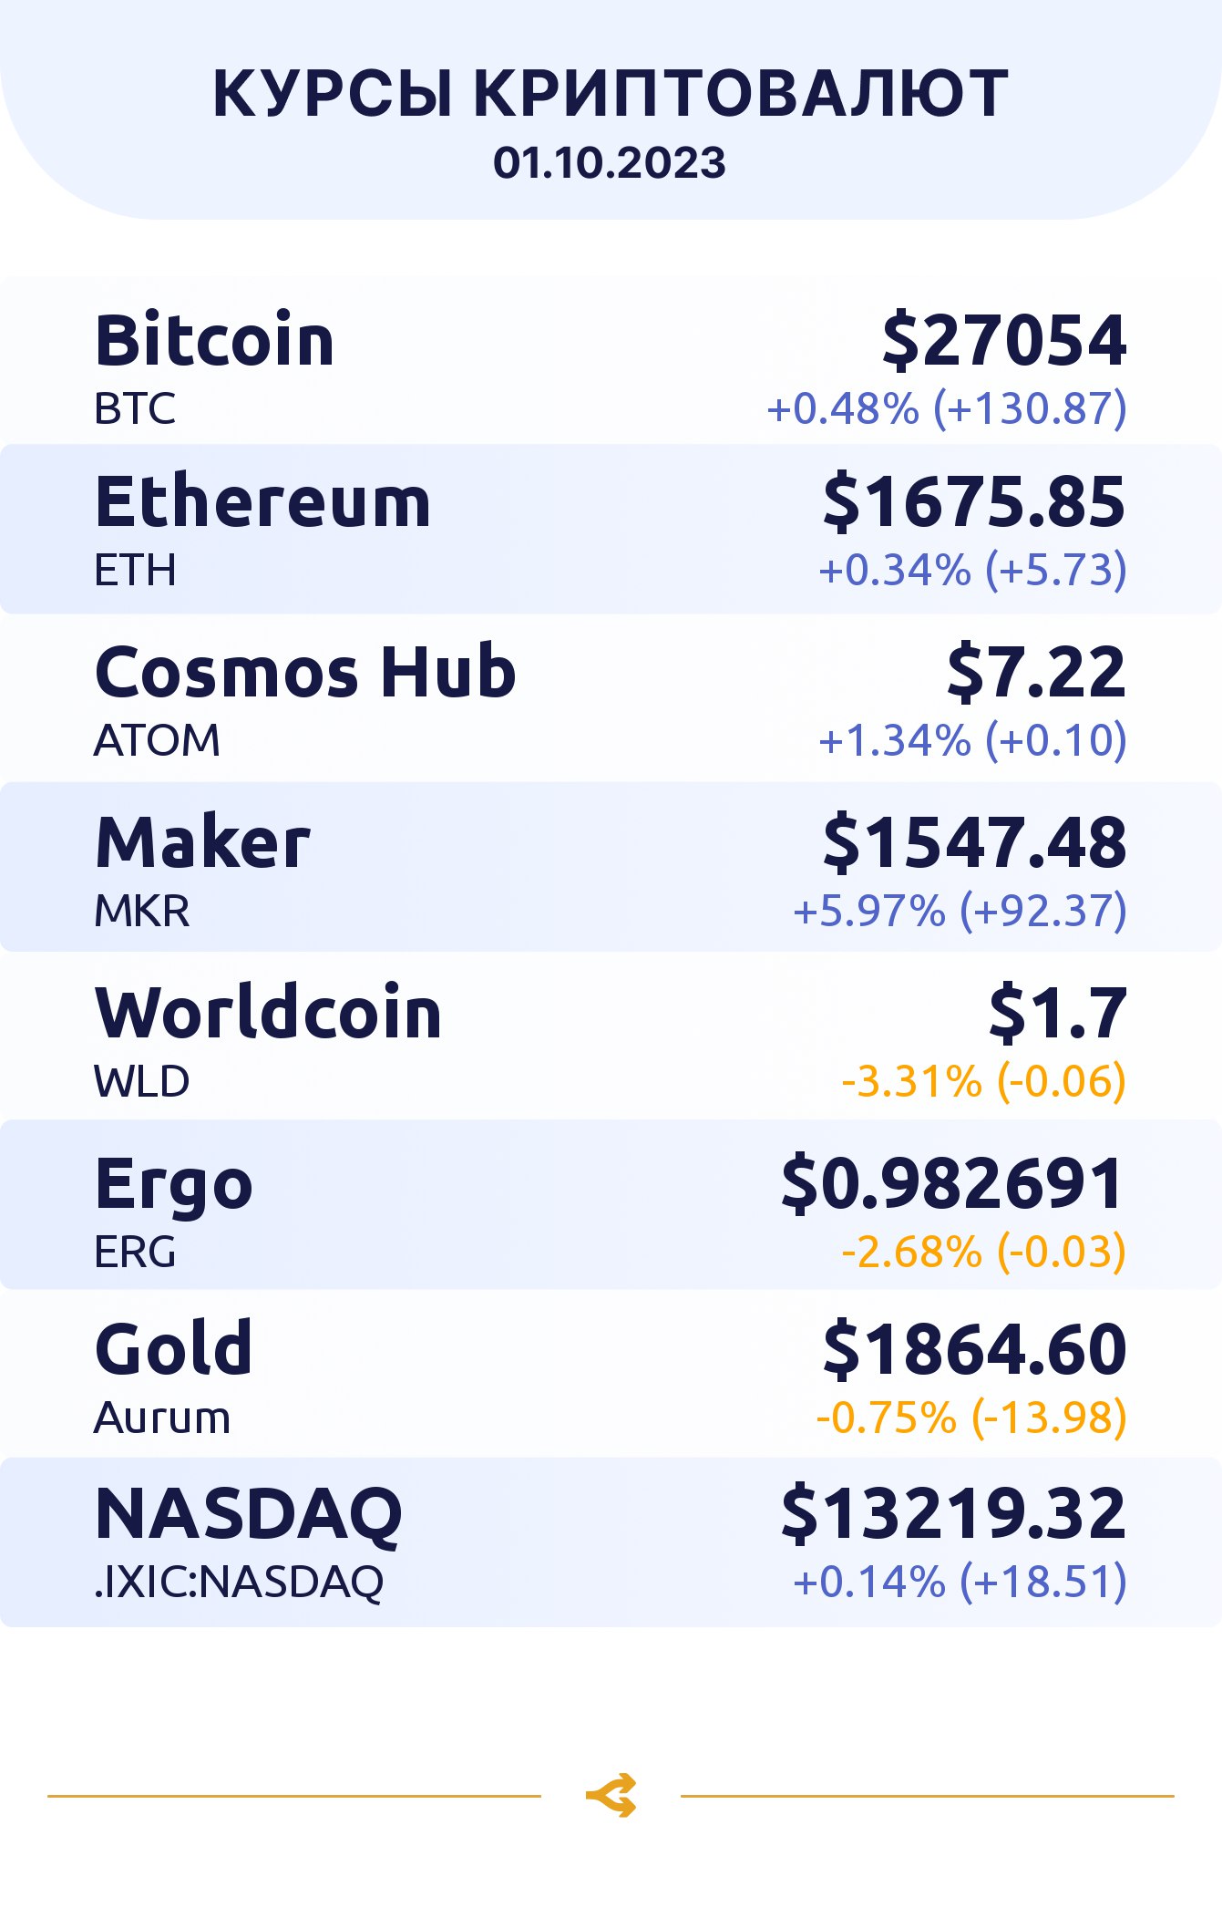Click the ATOM ticker text
The image size is (1222, 1918).
coord(157,740)
